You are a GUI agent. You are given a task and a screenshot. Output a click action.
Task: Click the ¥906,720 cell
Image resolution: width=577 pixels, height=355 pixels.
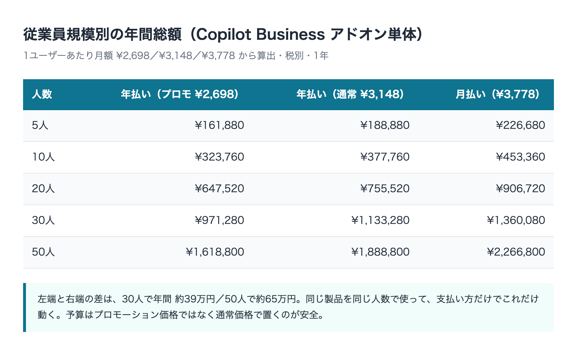pyautogui.click(x=520, y=189)
